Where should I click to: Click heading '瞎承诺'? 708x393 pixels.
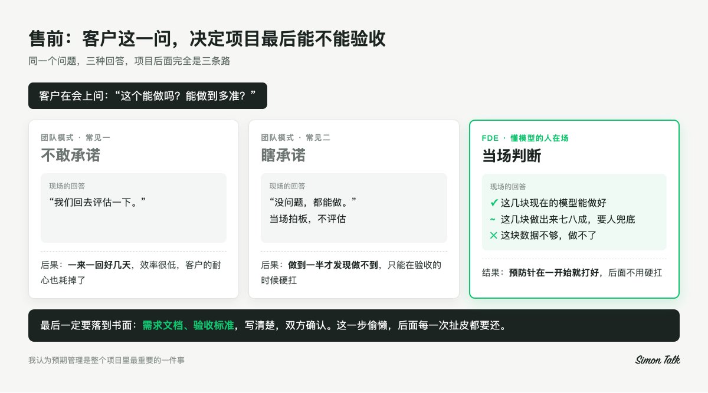(x=283, y=155)
